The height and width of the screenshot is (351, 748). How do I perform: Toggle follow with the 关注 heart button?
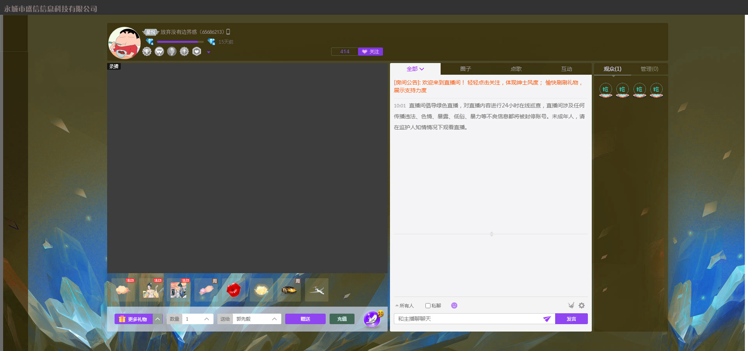[370, 51]
